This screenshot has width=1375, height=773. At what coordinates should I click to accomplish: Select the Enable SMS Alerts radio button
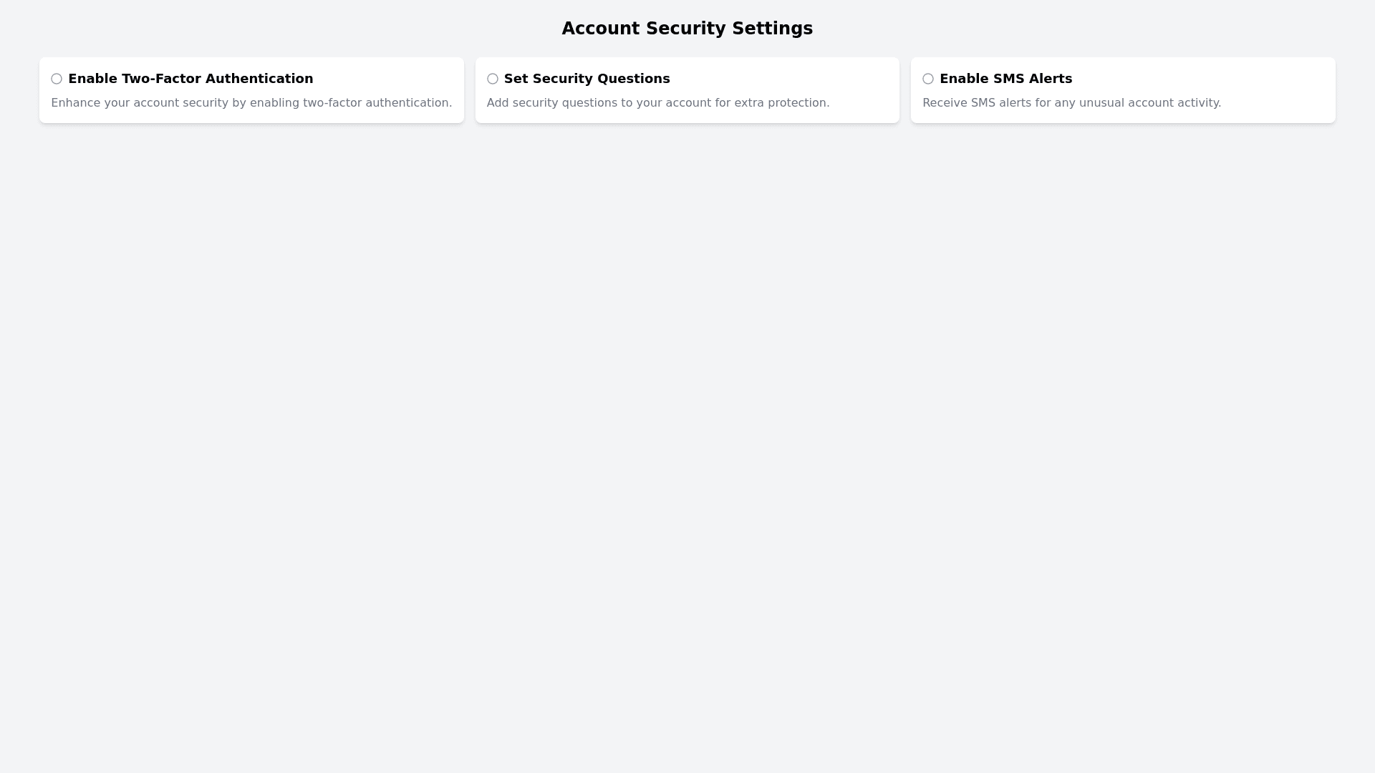pyautogui.click(x=928, y=79)
